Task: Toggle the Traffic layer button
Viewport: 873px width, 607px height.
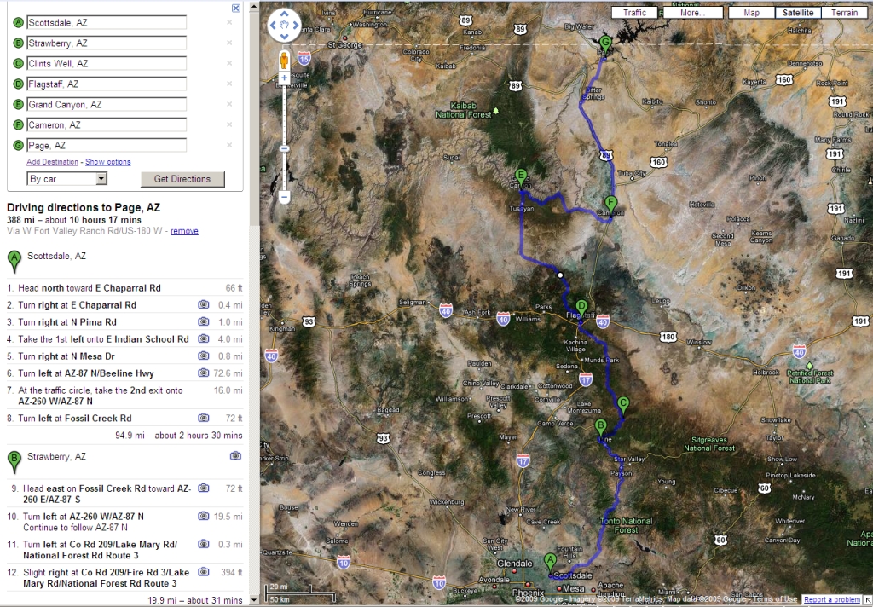Action: (634, 12)
